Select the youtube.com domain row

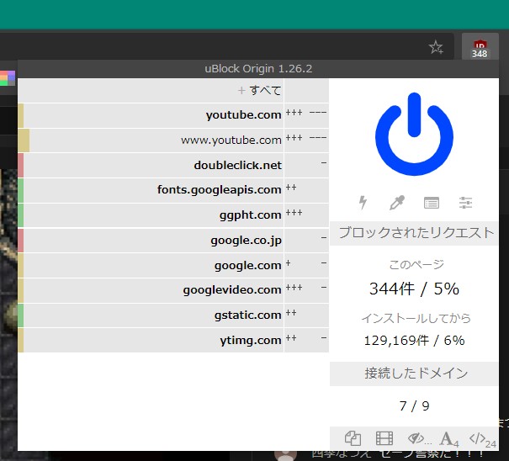pyautogui.click(x=151, y=115)
